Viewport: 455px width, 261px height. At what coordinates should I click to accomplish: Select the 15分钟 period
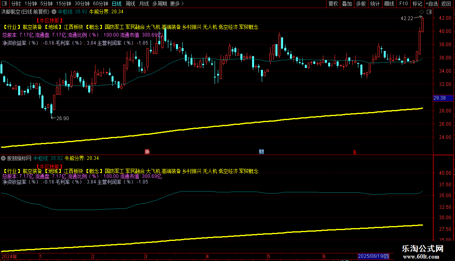[63, 4]
